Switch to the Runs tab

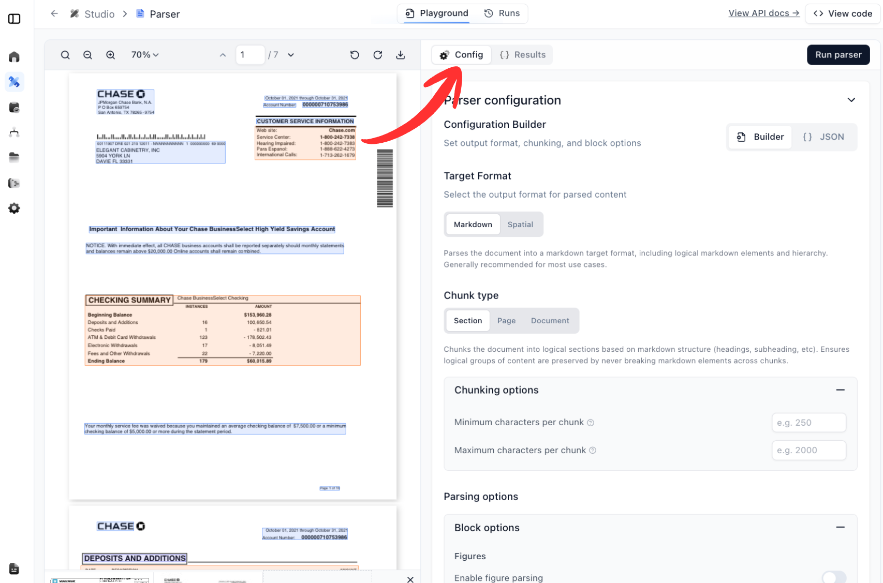(x=502, y=13)
